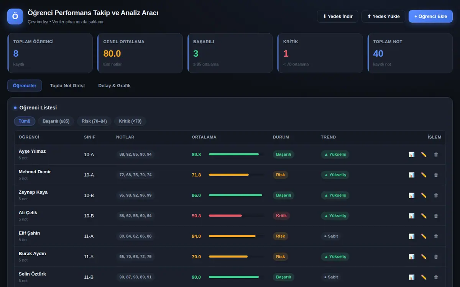Edit Ayşe Yılmaz with the pencil icon
Screen dimensions: 460x287
tap(424, 155)
